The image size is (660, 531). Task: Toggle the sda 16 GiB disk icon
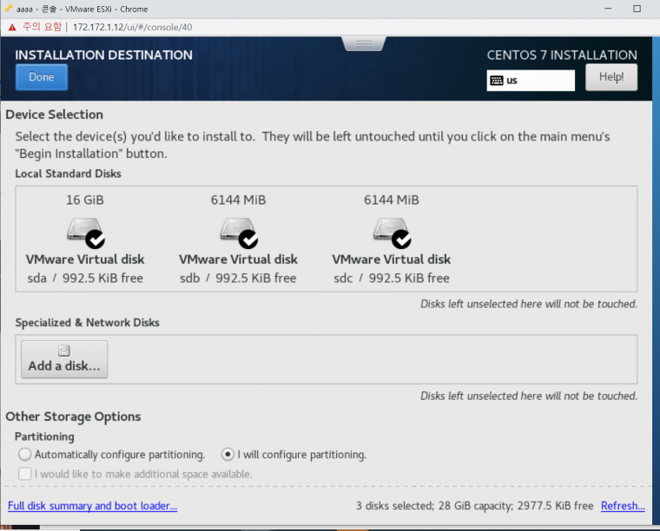[x=85, y=233]
